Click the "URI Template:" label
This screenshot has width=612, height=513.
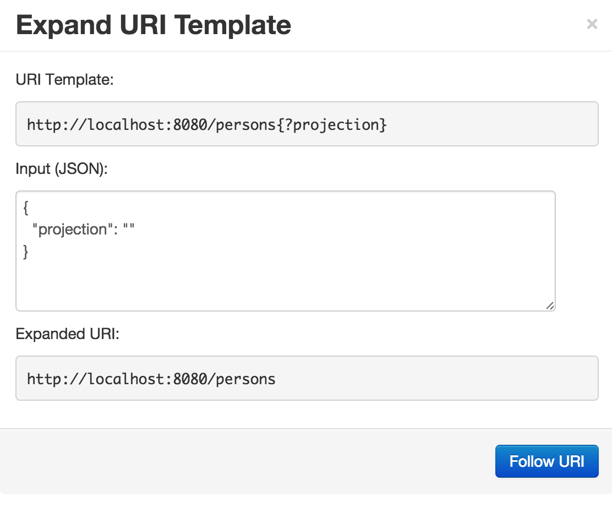click(x=64, y=80)
